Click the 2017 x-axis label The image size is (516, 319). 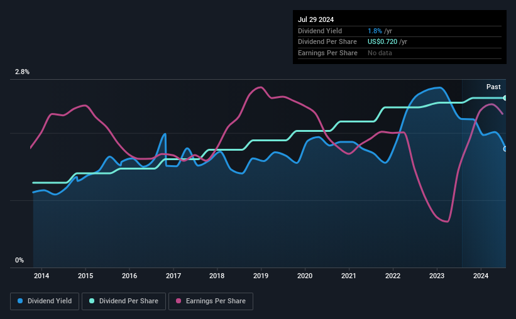click(173, 276)
